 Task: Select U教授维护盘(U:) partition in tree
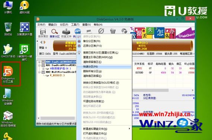coord(60,69)
